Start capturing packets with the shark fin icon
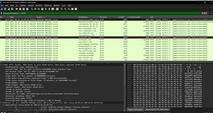 coord(2,9)
